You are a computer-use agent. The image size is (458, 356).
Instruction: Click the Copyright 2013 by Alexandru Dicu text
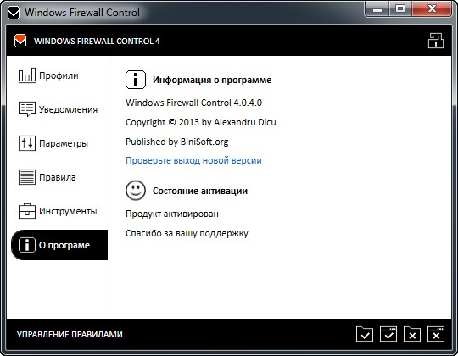tap(201, 122)
